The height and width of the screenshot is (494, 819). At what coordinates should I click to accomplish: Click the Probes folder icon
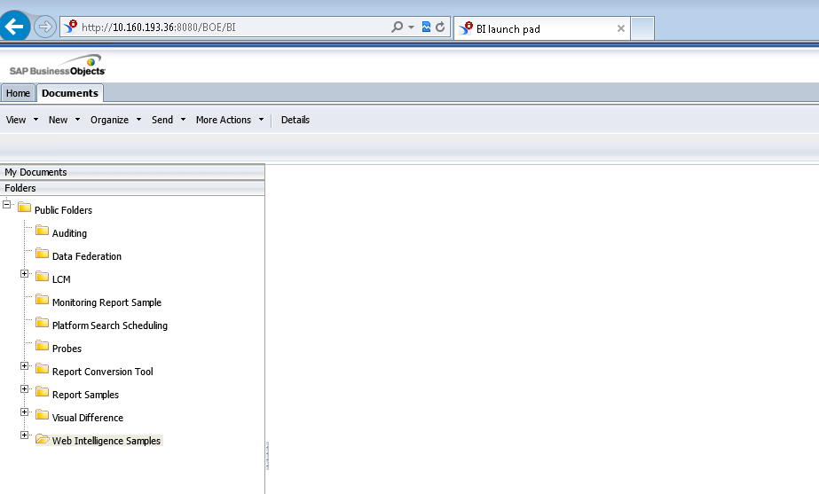click(42, 345)
